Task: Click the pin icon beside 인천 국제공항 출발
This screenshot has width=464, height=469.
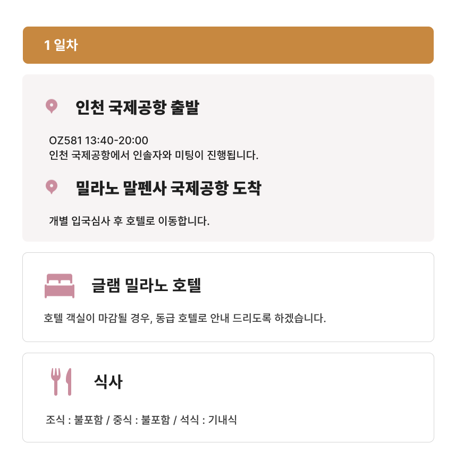Action: pyautogui.click(x=51, y=106)
